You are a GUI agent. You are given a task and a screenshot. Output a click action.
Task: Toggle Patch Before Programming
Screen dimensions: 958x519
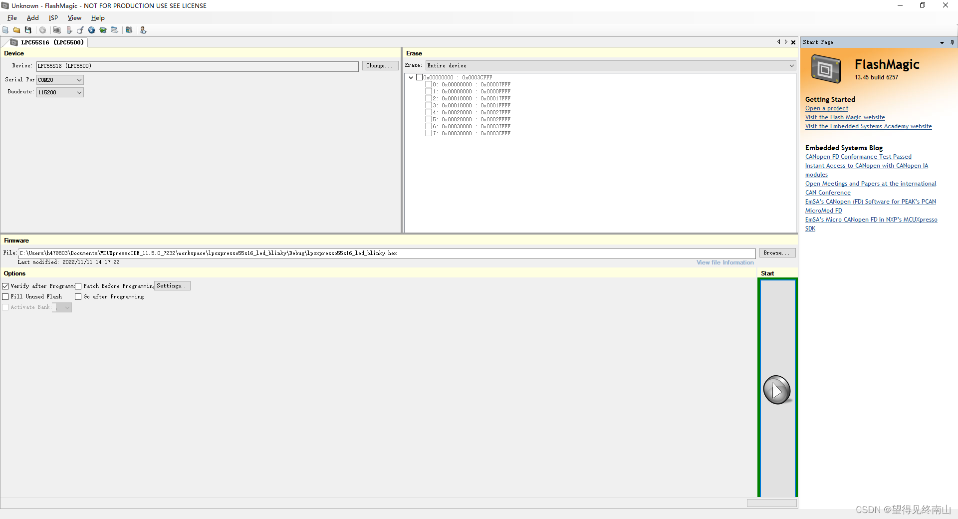[x=78, y=286]
